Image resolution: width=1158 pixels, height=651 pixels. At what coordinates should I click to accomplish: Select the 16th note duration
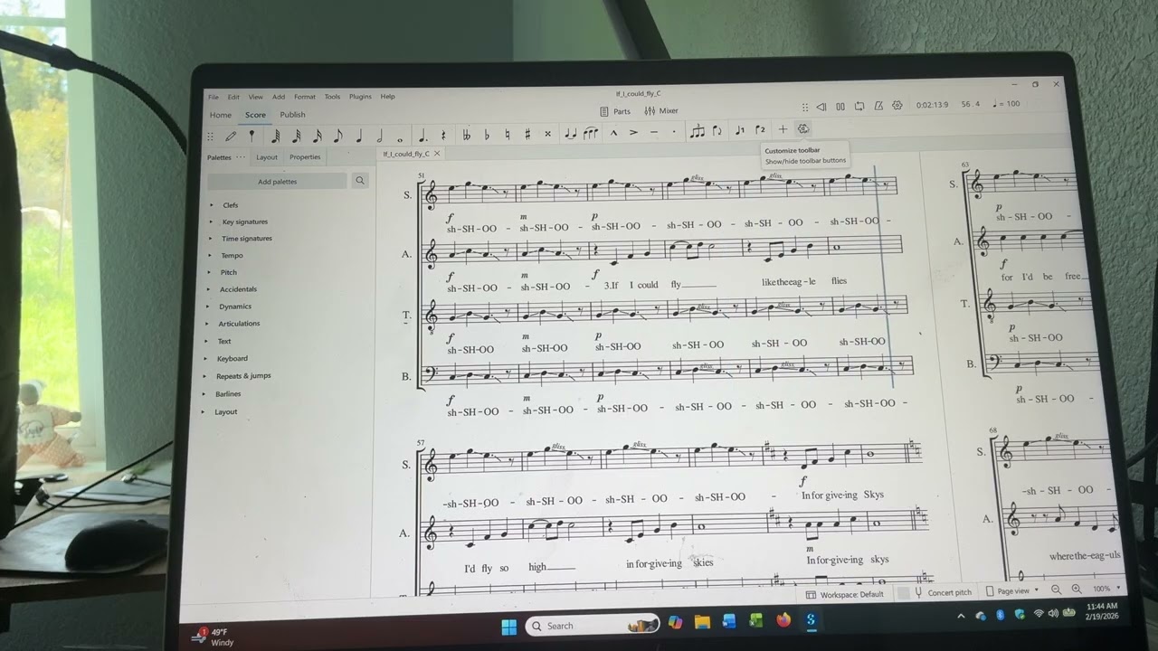point(318,136)
